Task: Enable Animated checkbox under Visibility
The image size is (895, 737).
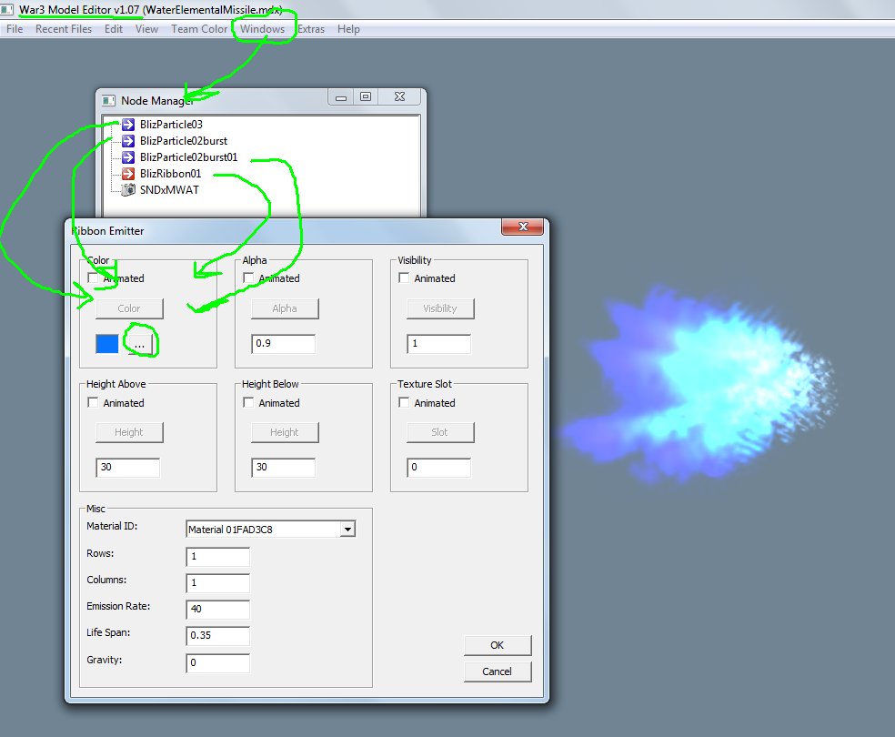Action: 404,278
